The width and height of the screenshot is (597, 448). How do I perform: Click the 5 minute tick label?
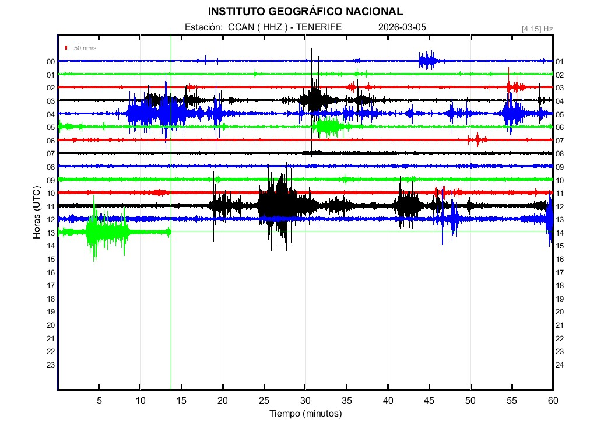tap(99, 400)
